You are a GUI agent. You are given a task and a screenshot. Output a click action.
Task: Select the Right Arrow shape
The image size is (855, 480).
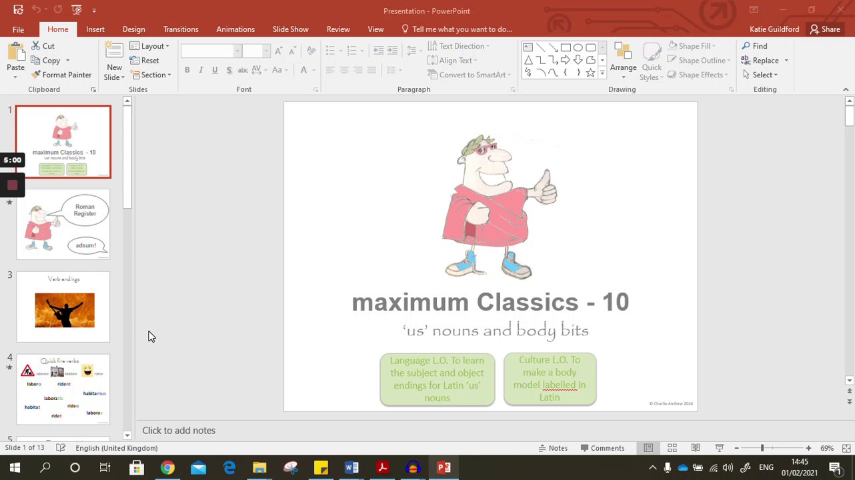coord(566,61)
